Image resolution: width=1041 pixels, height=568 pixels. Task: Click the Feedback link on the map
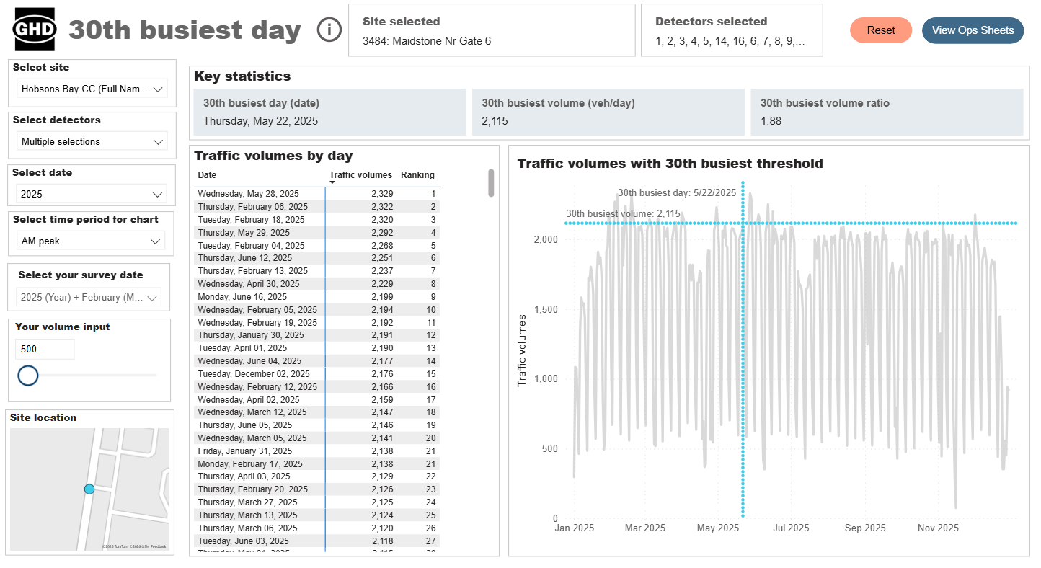tap(158, 546)
